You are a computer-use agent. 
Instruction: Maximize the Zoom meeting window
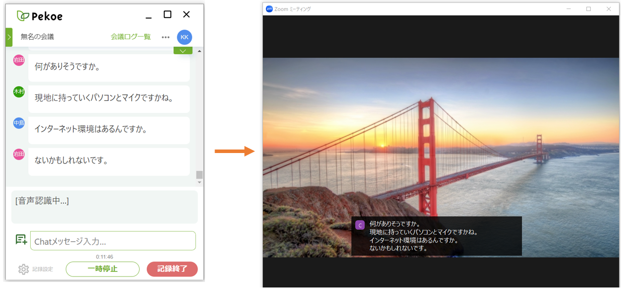(x=589, y=9)
